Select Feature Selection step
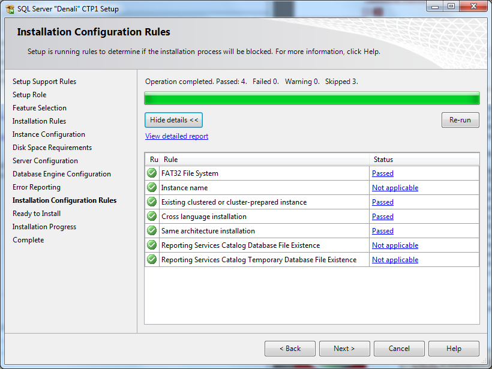Image resolution: width=492 pixels, height=369 pixels. click(40, 108)
